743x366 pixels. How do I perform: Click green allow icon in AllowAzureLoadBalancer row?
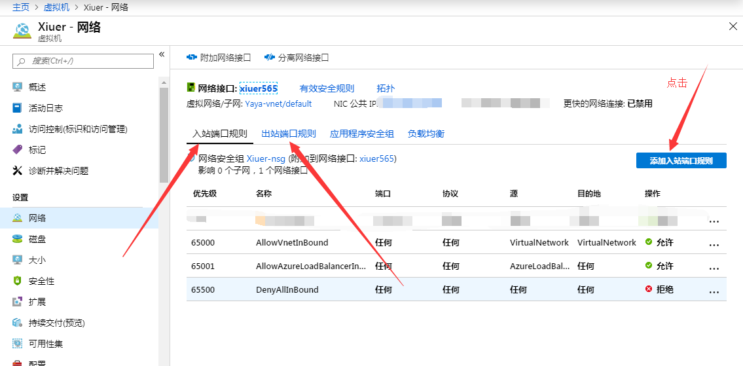coord(649,266)
